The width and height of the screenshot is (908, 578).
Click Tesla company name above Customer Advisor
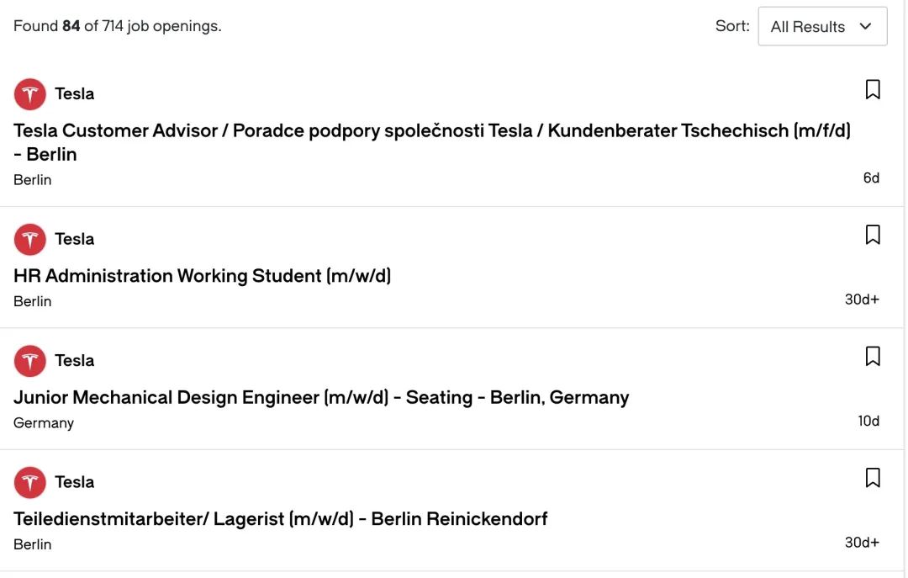pos(75,94)
